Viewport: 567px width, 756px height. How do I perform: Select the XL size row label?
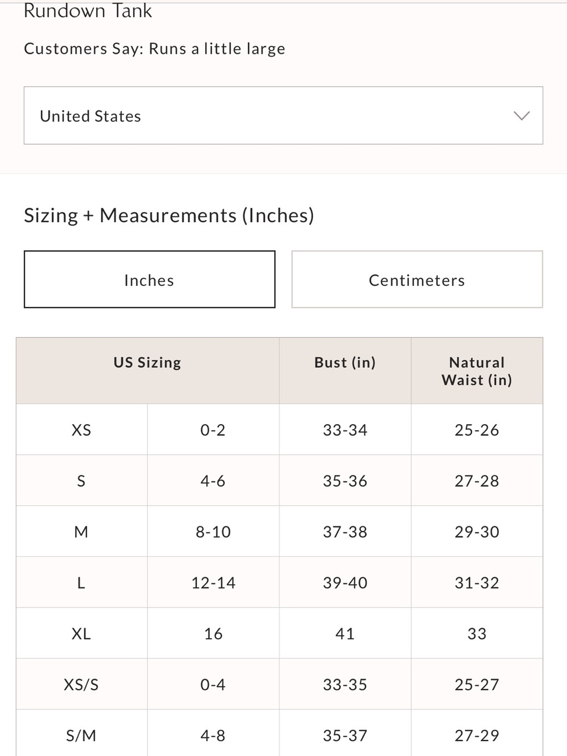coord(82,634)
